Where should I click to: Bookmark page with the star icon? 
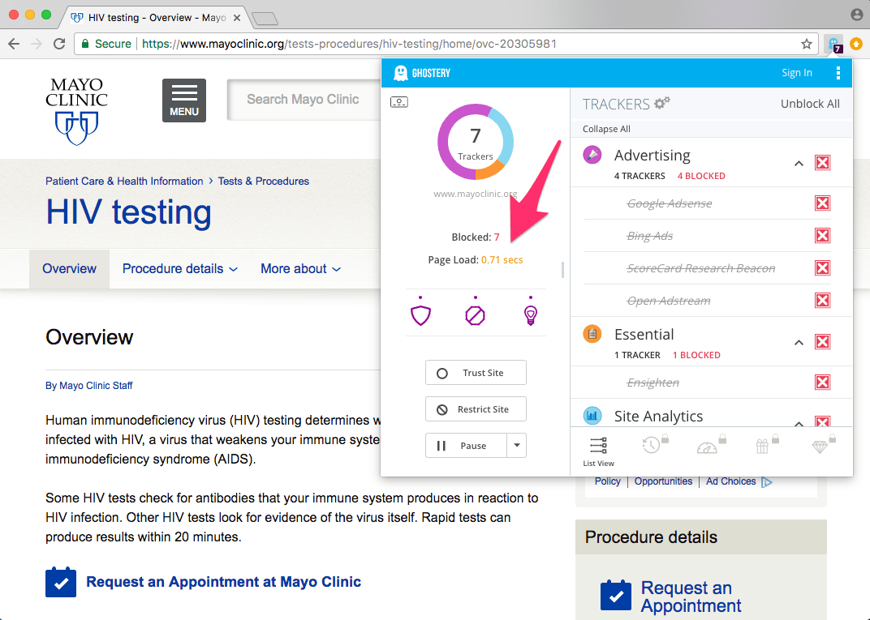(x=807, y=44)
